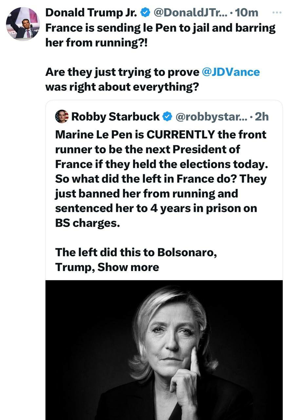
Task: Click Robby Starbuck's blue verified badge
Action: (x=167, y=116)
